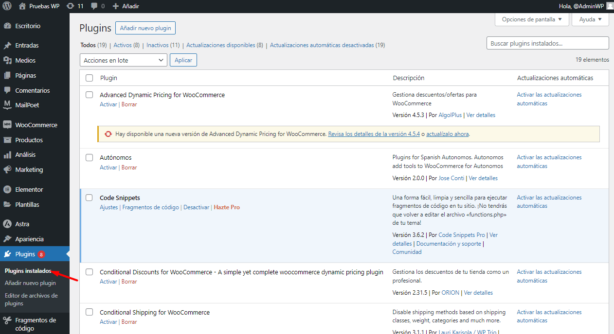Click the WooCommerce Woo icon
This screenshot has height=334, width=614.
point(7,125)
